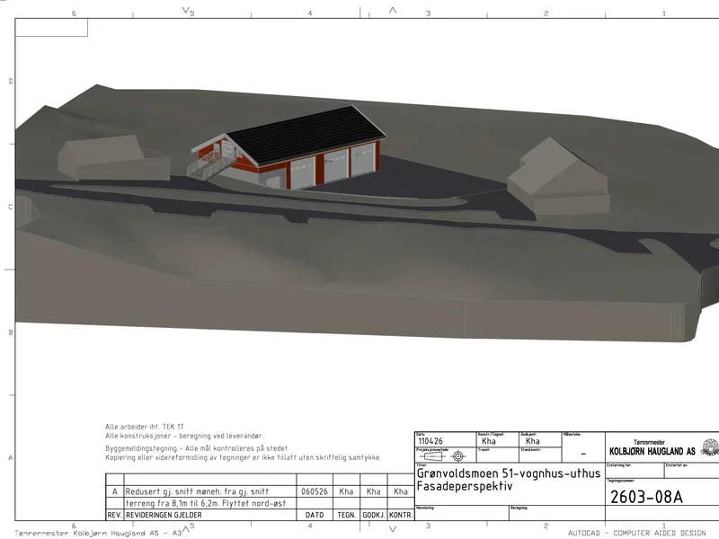Click the "Kha" entry under the KONTR. column

[x=401, y=491]
